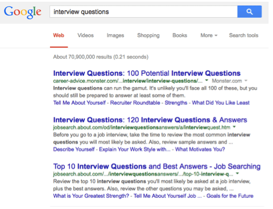This screenshot has width=273, height=209.
Task: Open What Did You Like Least sitelink
Action: [x=221, y=103]
